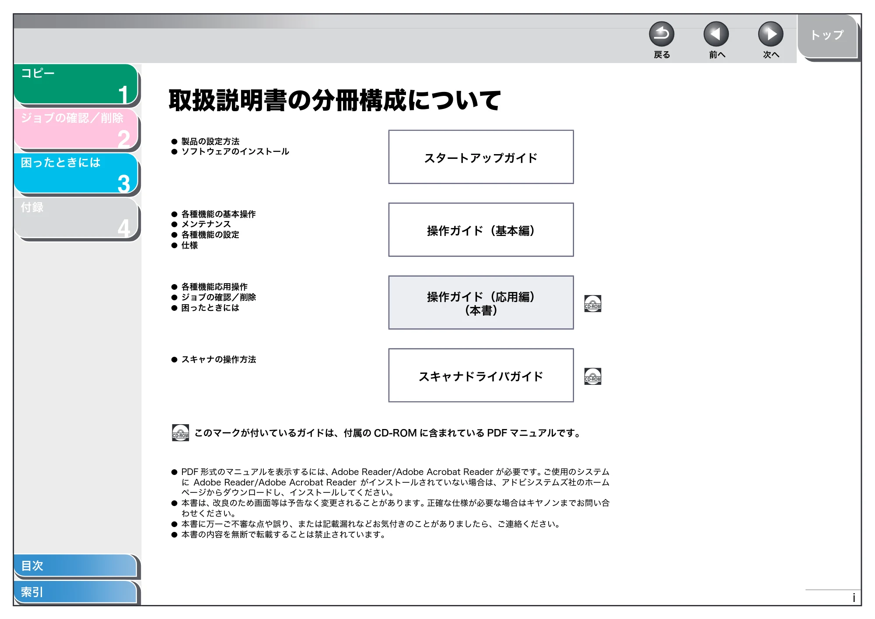Open the 索引 (index) button
The image size is (875, 619).
[75, 592]
